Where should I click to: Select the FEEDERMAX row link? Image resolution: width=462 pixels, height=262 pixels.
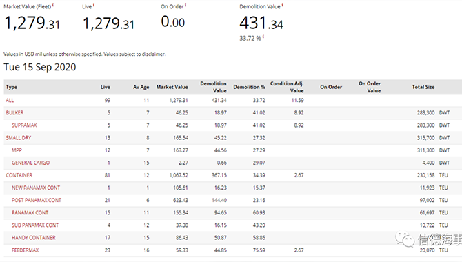(x=26, y=250)
